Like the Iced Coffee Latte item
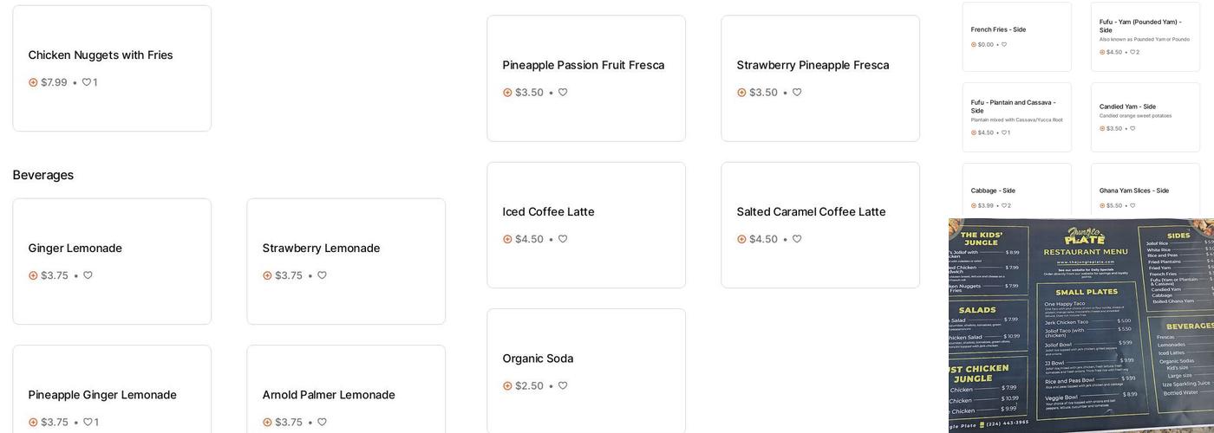1214x433 pixels. (x=563, y=239)
